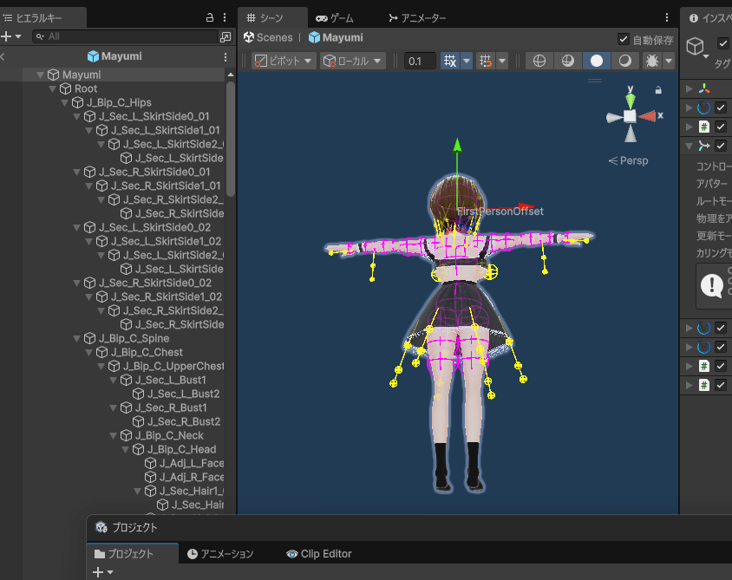Open the hierarchy search in new window icon
This screenshot has height=580, width=732.
225,37
